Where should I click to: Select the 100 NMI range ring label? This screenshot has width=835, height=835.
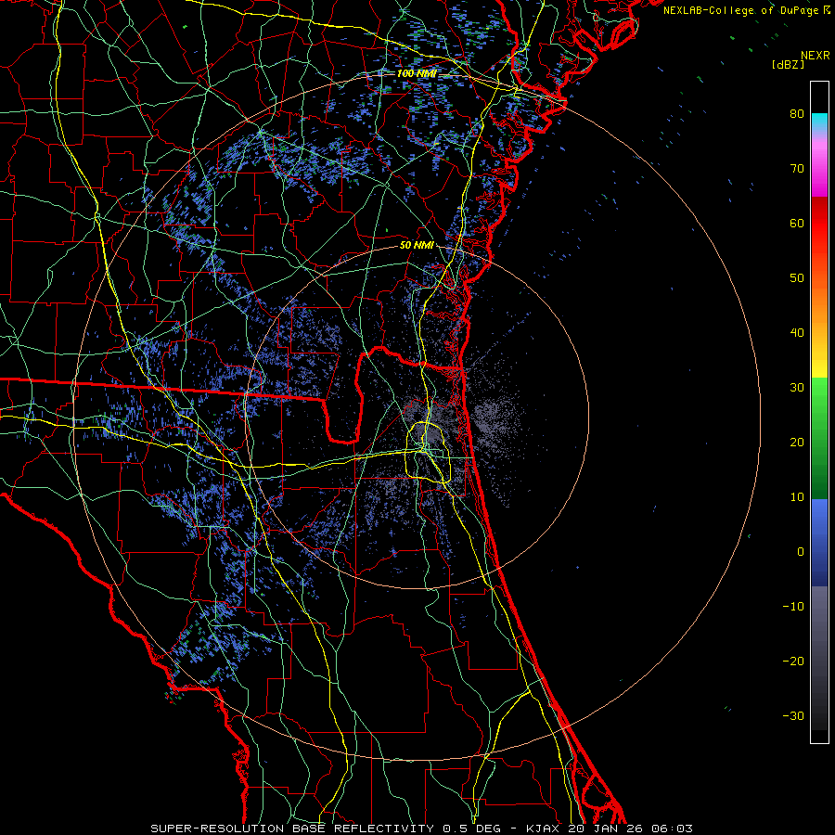point(417,73)
